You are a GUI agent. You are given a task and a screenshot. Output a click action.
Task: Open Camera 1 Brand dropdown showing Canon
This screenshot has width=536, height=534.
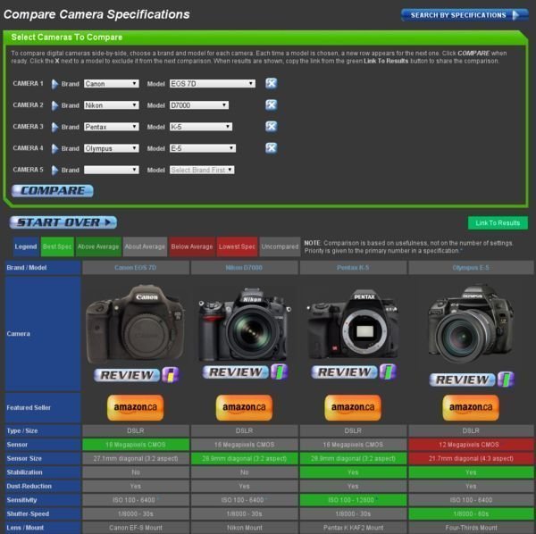[112, 84]
